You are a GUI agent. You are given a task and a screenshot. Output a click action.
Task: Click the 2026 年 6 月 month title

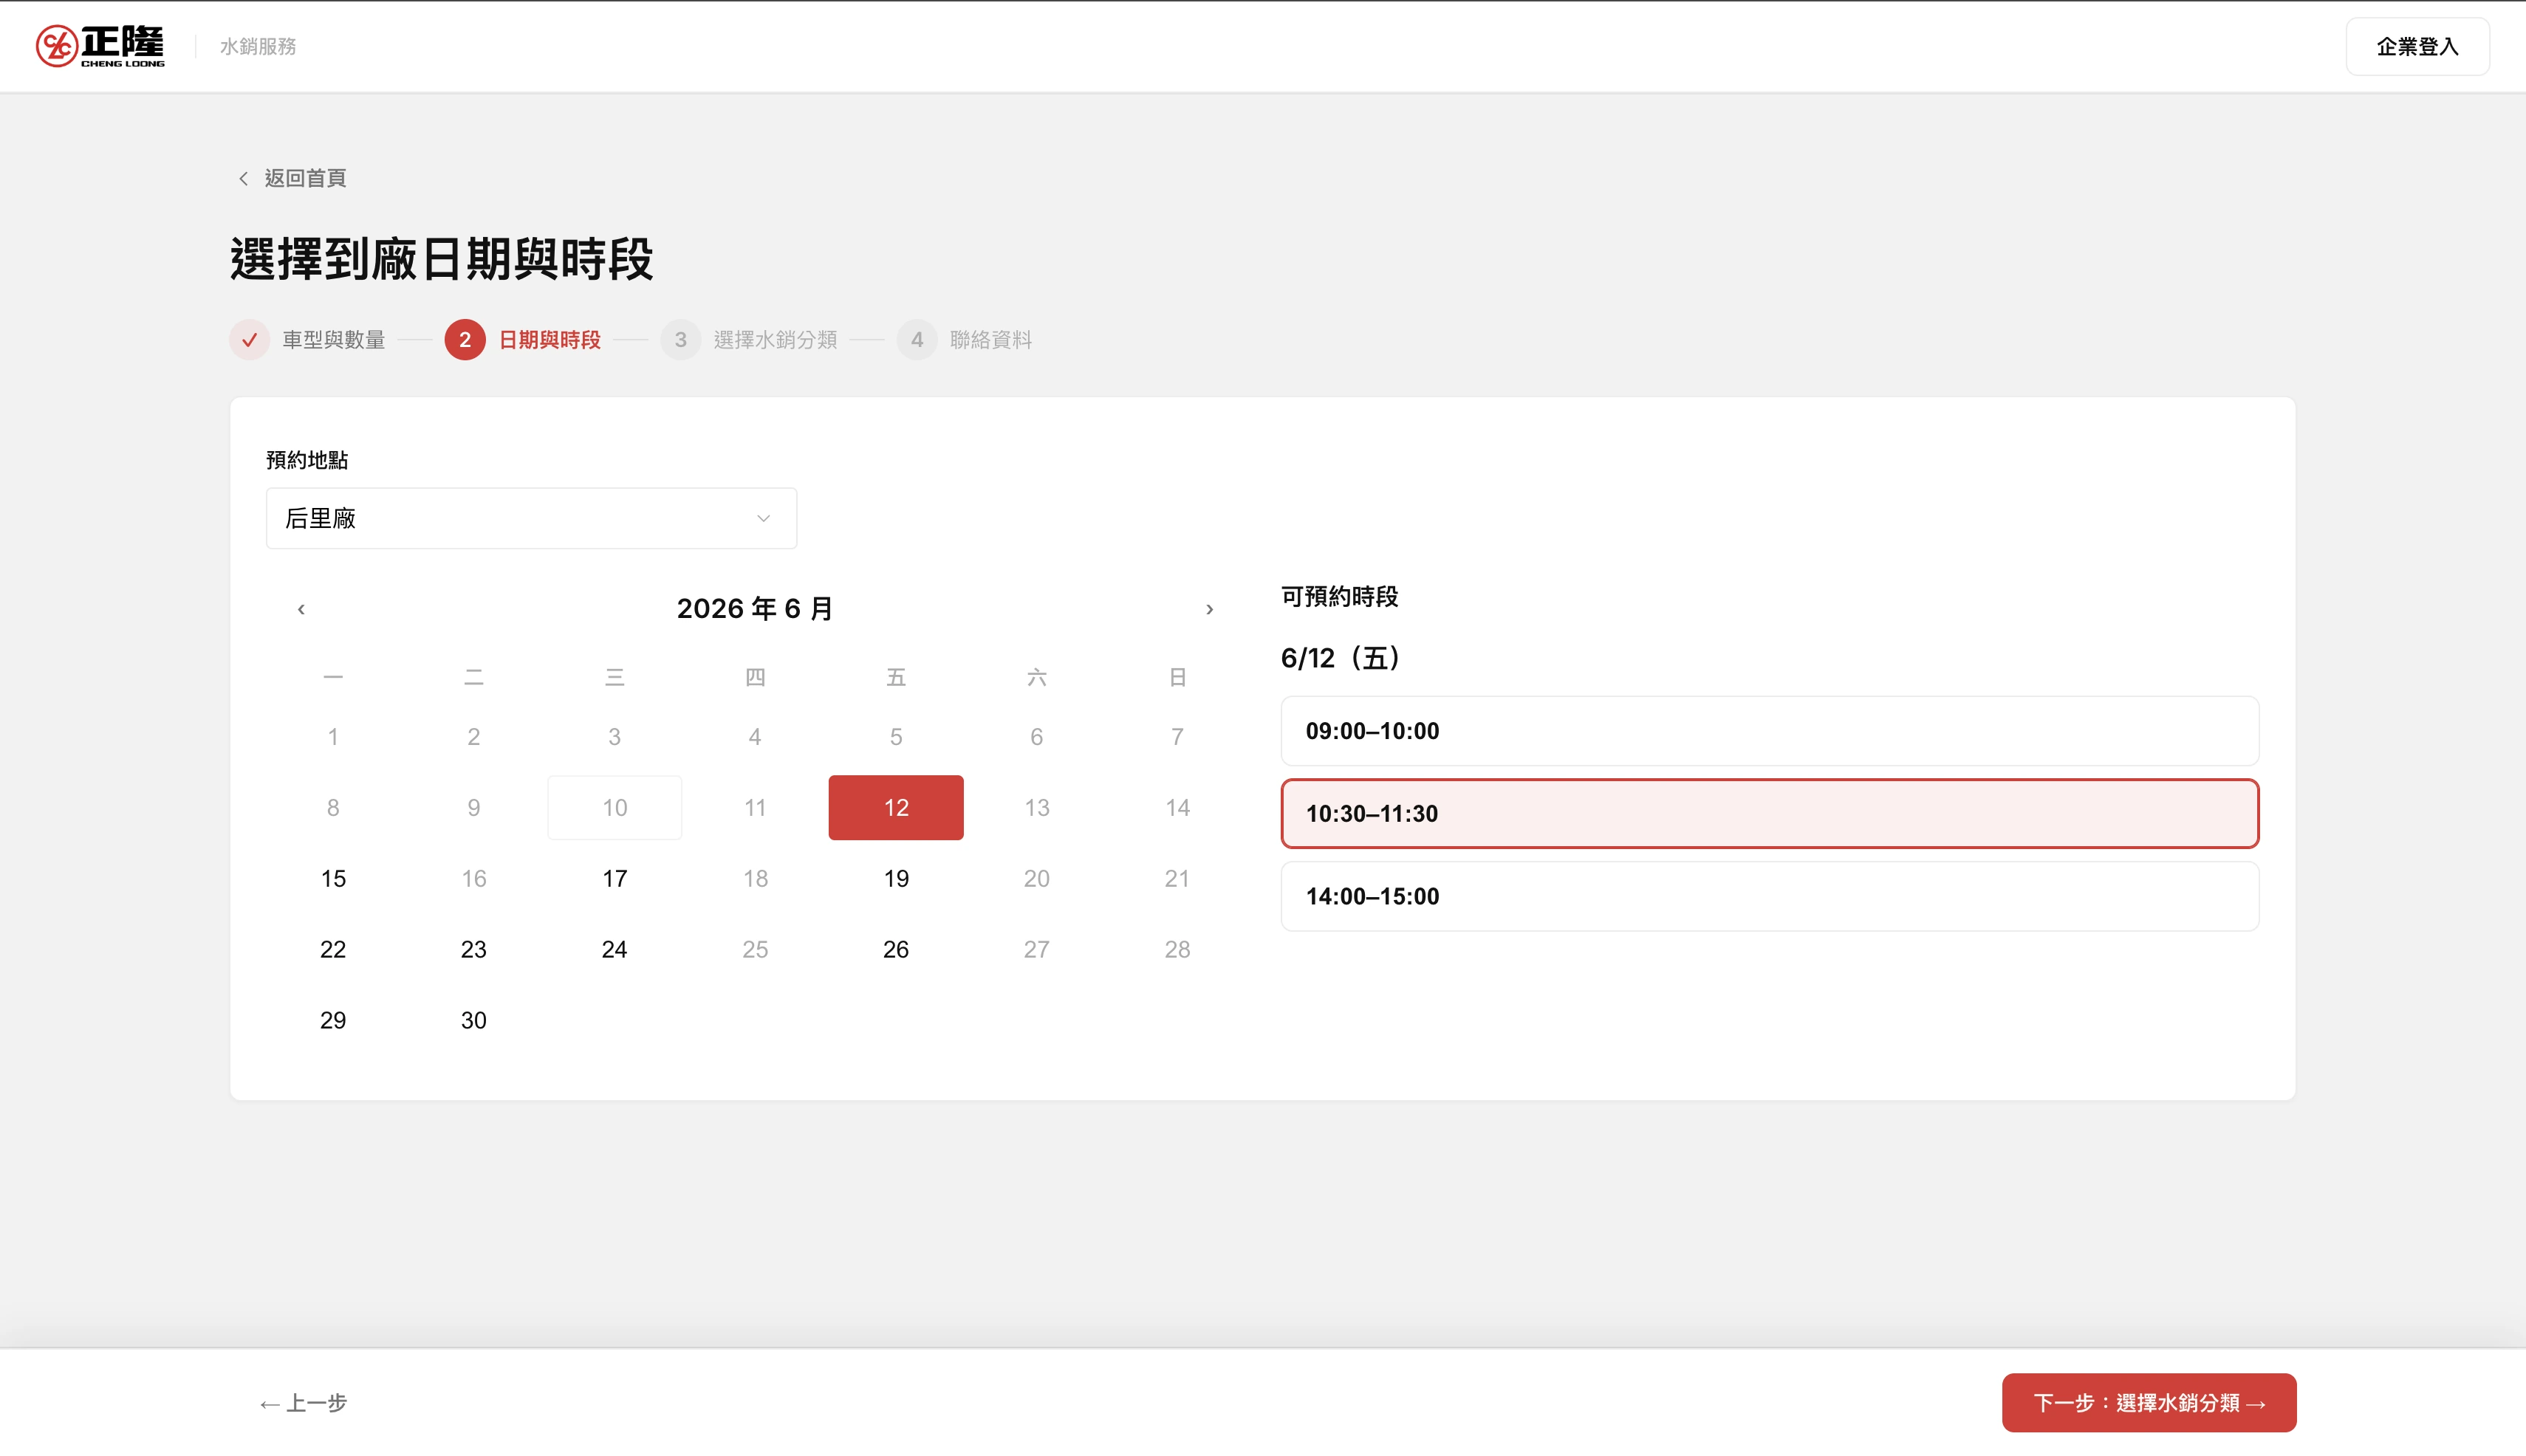(x=756, y=609)
